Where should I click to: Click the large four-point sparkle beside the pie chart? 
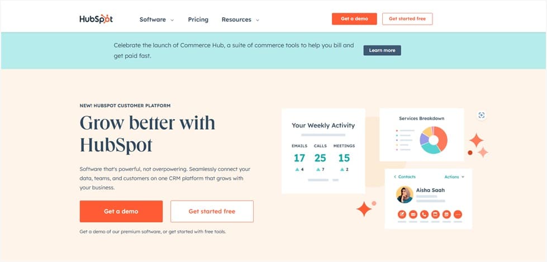[476, 140]
